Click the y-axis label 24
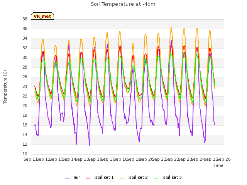Screen dimensions: 247x185 coord(25,86)
